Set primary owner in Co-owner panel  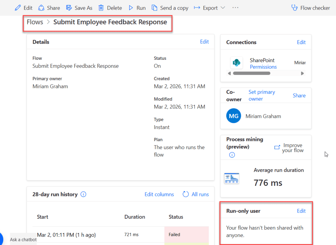click(x=262, y=95)
